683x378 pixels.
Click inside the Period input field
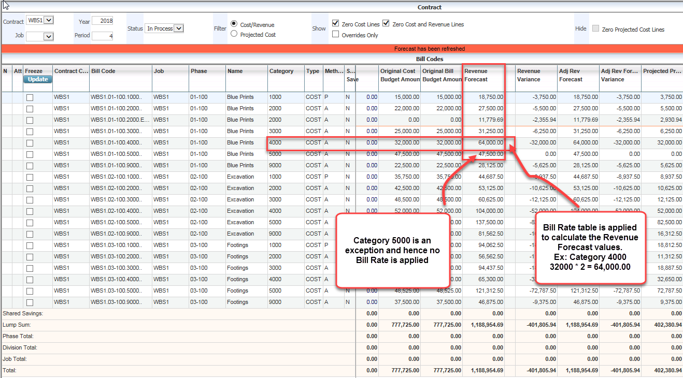(102, 35)
